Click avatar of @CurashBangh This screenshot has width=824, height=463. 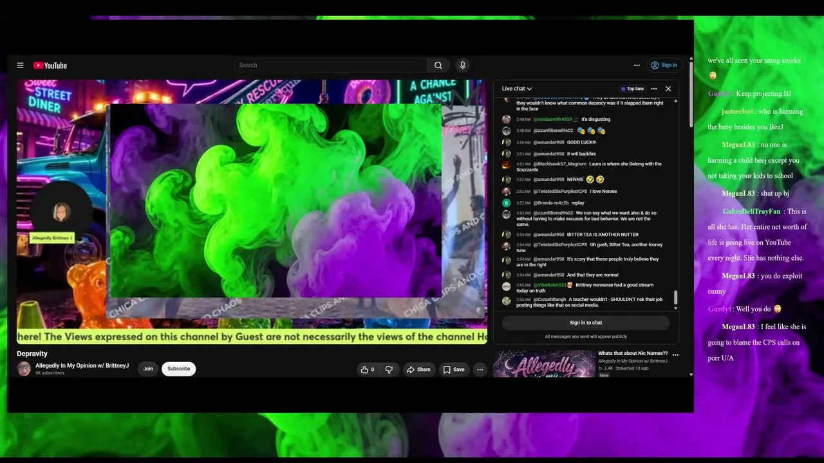click(507, 300)
